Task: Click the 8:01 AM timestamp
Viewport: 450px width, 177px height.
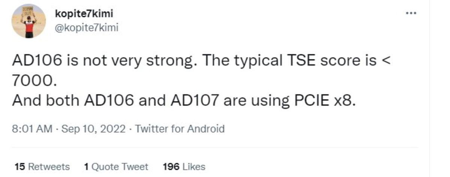Action: pos(31,129)
